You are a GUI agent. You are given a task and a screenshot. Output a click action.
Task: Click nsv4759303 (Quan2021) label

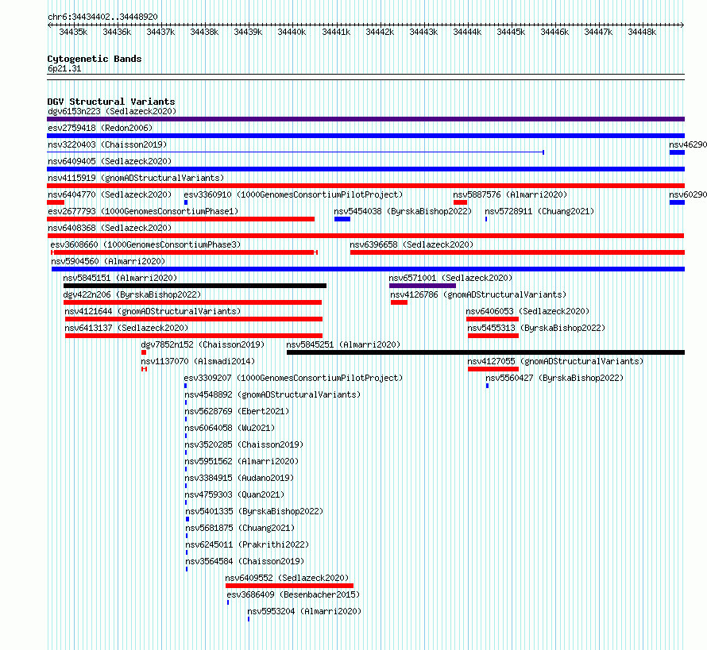(234, 494)
